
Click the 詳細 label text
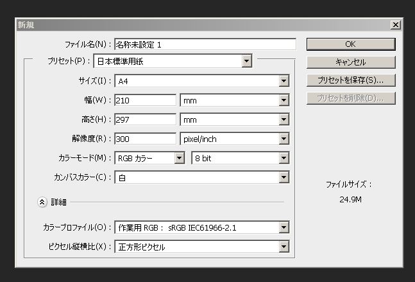[58, 202]
